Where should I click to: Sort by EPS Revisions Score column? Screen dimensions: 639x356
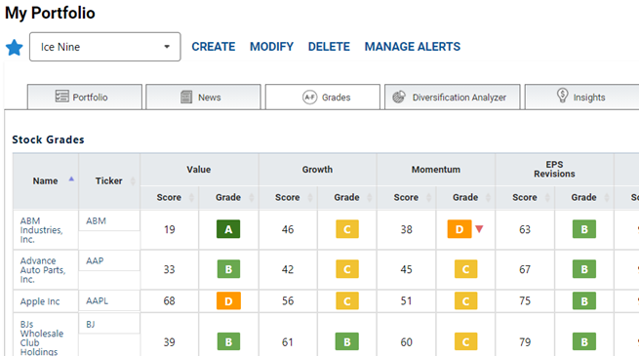(x=525, y=198)
